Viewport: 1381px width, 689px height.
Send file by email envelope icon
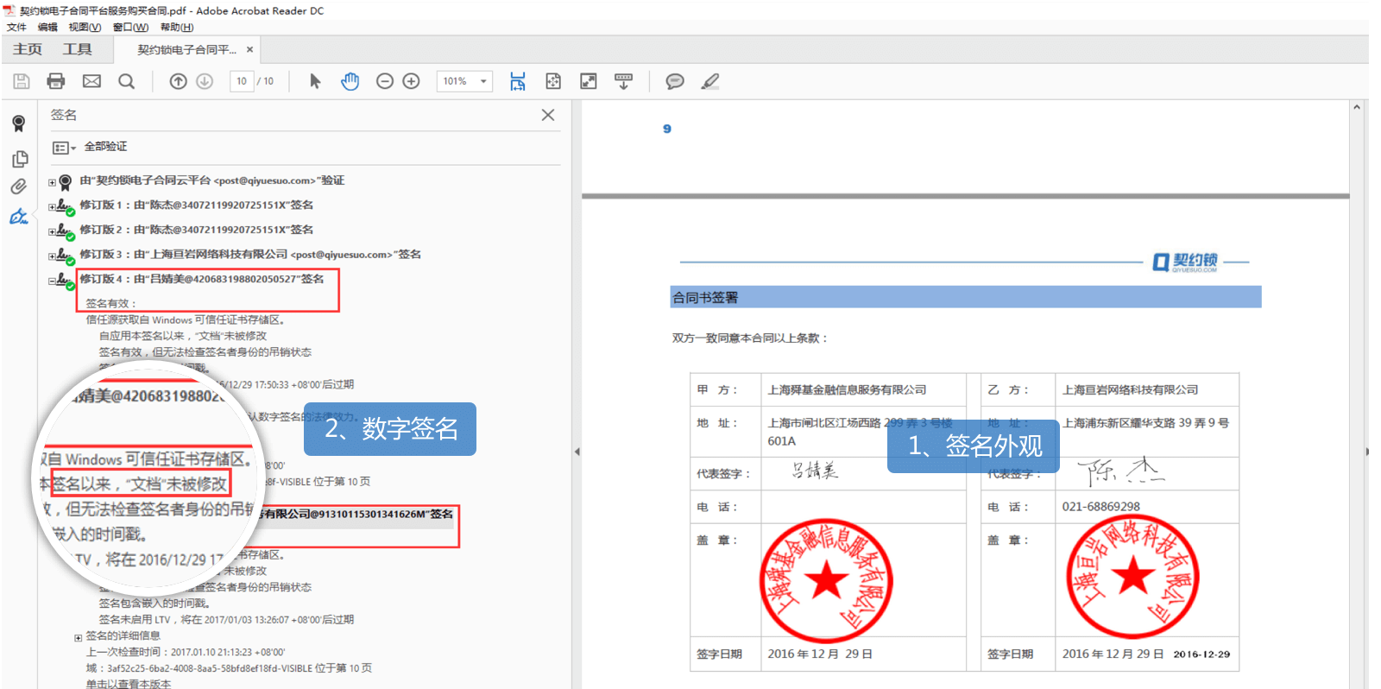click(x=91, y=81)
